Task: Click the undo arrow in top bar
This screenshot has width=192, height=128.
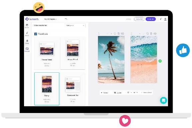Action: pos(66,19)
